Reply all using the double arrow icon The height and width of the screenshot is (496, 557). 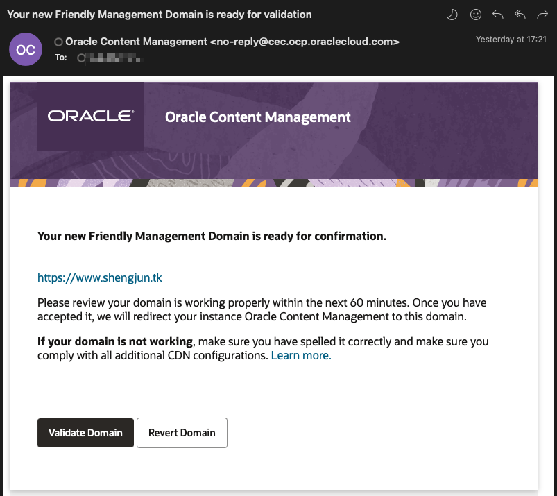[520, 15]
